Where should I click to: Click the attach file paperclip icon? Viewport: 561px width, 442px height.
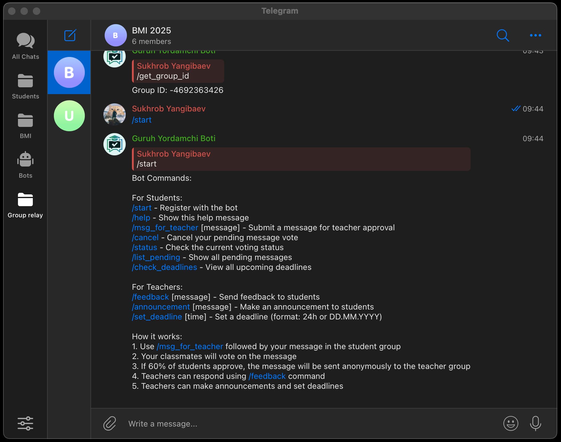pyautogui.click(x=110, y=423)
